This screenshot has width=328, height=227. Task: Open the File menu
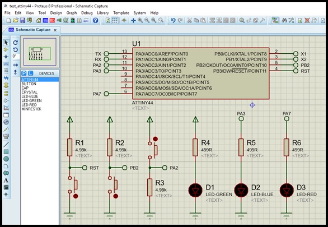click(x=7, y=13)
